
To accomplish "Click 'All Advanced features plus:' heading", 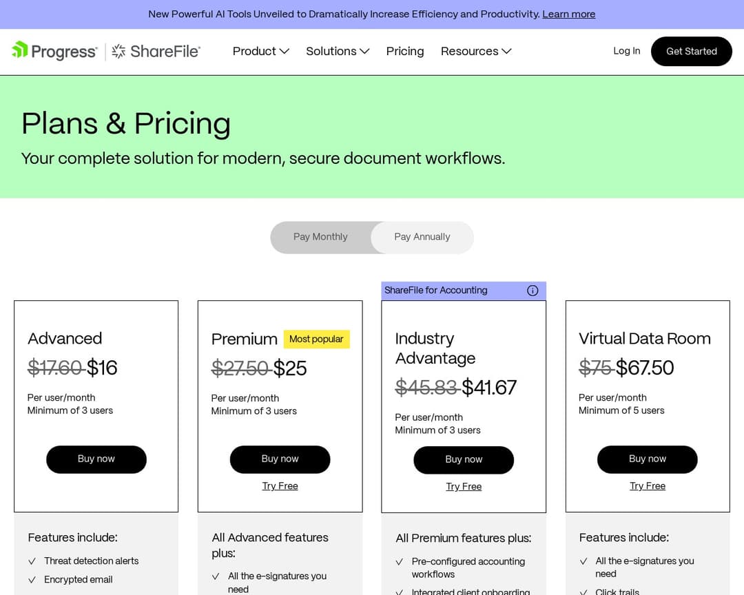I will [x=270, y=545].
